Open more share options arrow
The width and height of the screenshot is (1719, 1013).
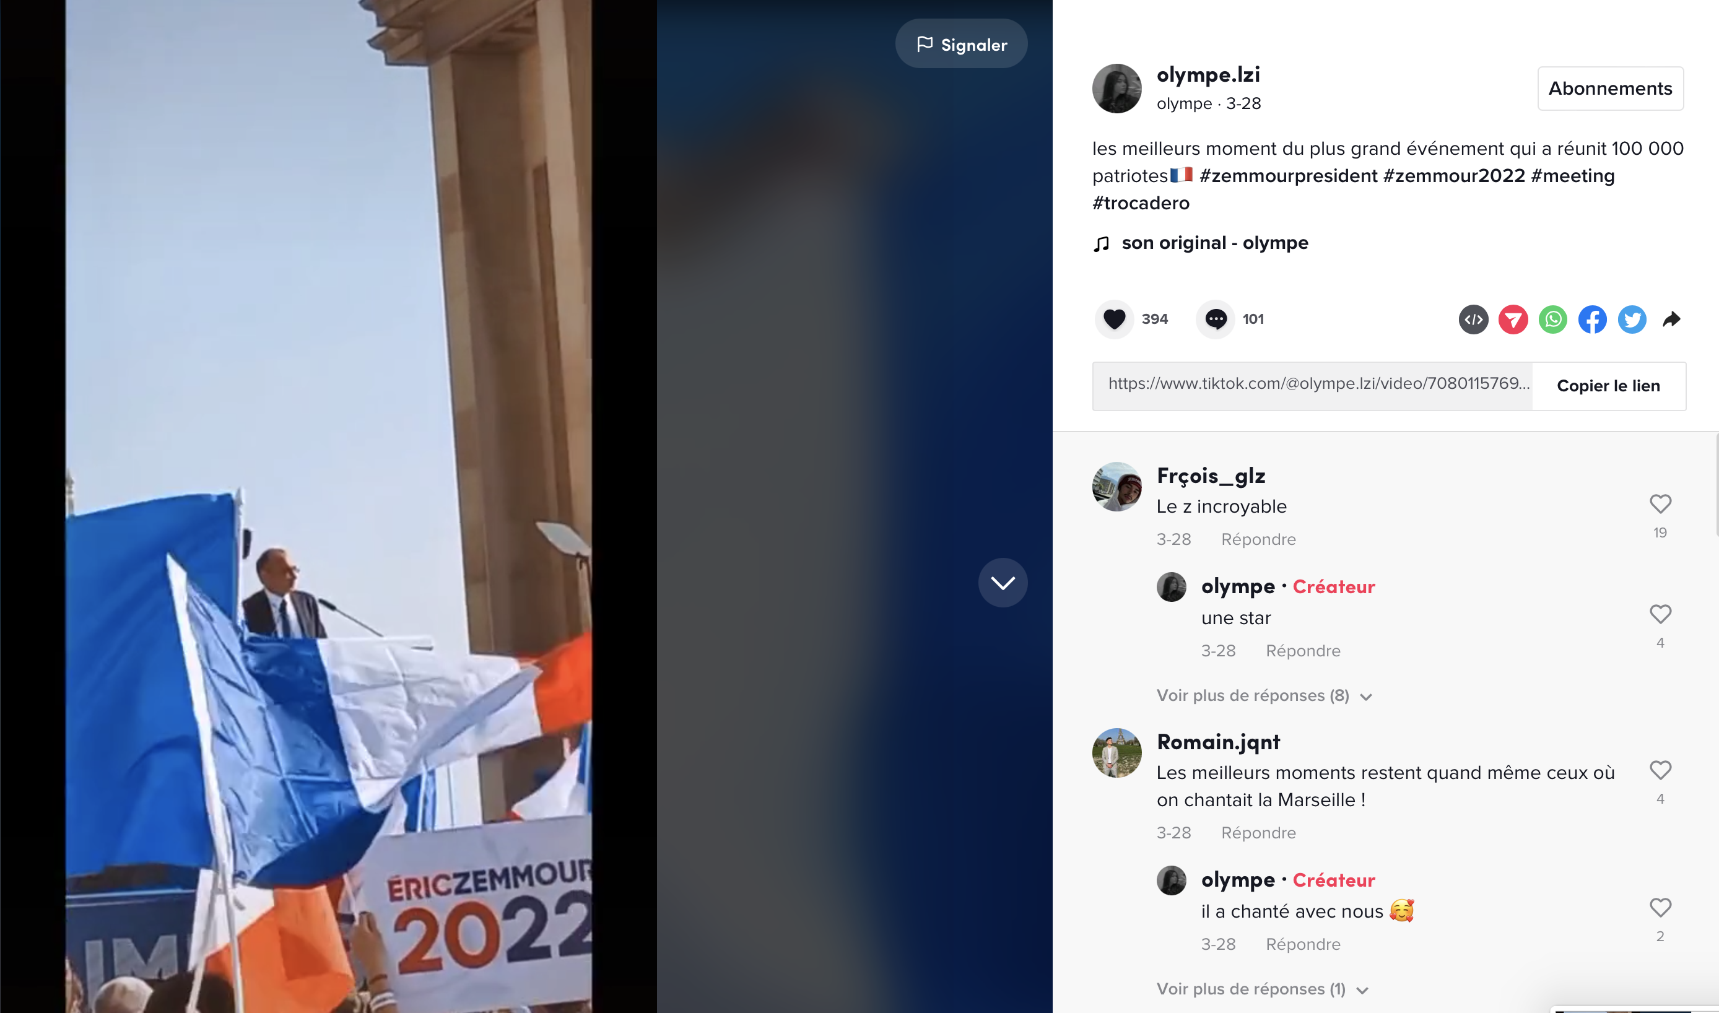(x=1671, y=319)
